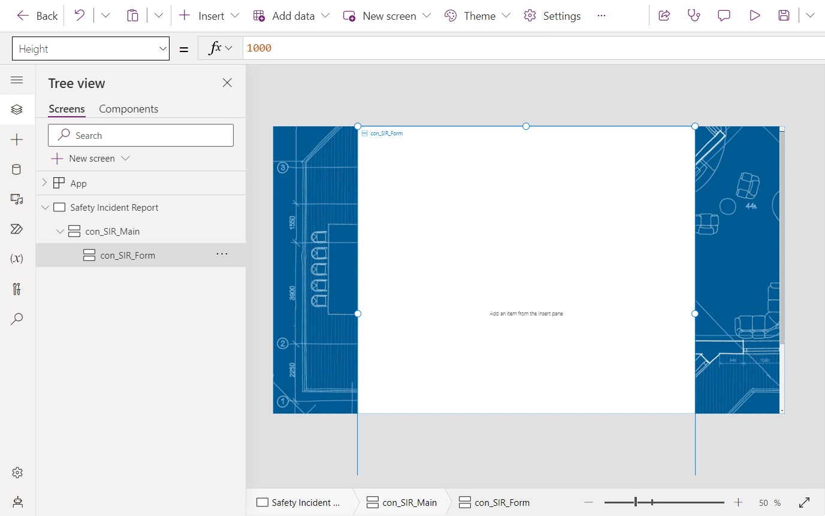The width and height of the screenshot is (825, 516).
Task: Open the Data pane using the cylinder icon
Action: click(17, 169)
